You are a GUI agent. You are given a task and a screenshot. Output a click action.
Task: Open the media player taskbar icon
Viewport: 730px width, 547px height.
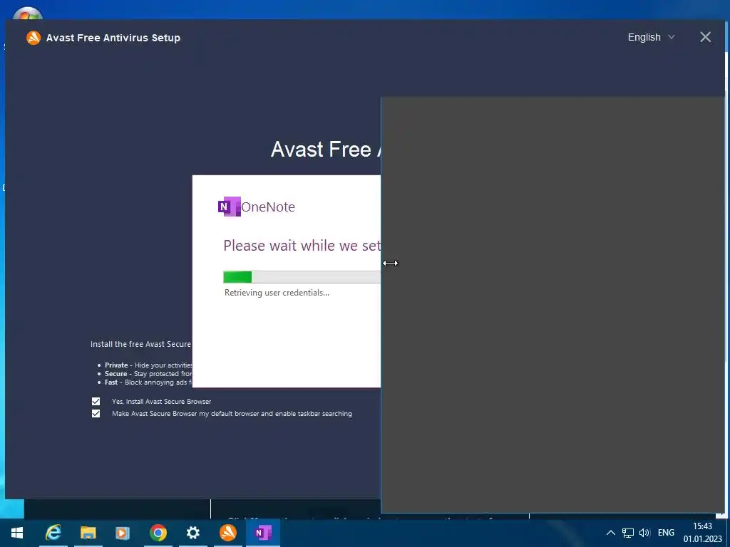pos(123,533)
